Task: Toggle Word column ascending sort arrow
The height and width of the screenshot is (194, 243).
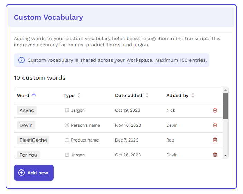Action: (x=34, y=95)
